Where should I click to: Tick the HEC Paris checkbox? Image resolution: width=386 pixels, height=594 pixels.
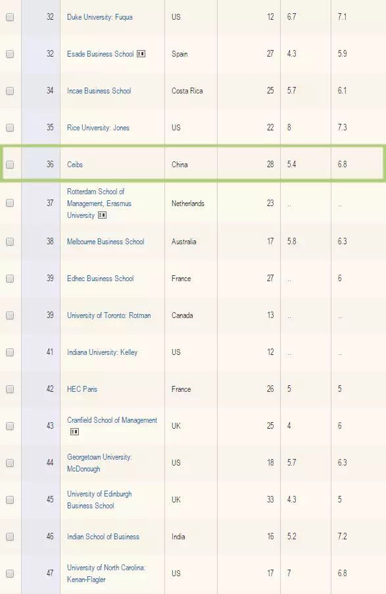tap(11, 389)
